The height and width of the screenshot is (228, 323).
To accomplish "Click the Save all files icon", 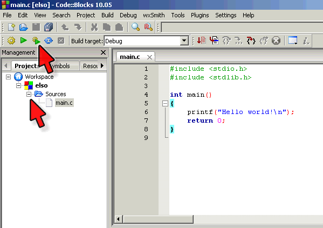I will [x=49, y=27].
